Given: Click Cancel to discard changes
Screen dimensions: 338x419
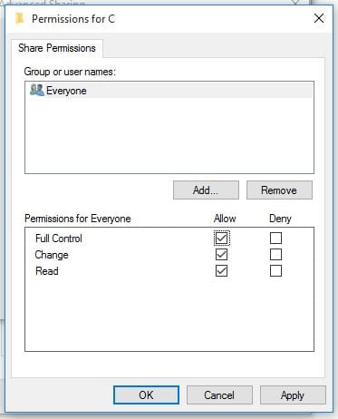Looking at the screenshot, I should 219,395.
